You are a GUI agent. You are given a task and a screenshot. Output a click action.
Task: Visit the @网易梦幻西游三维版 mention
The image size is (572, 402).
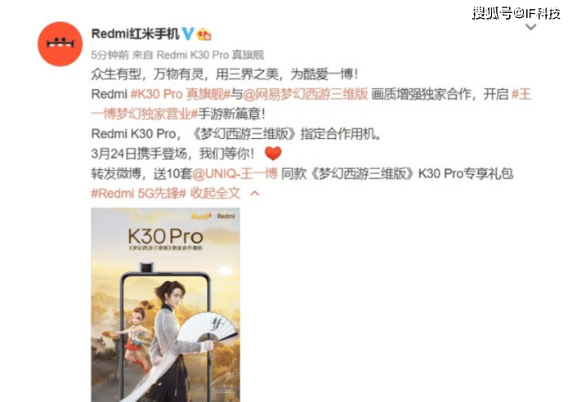[x=306, y=94]
